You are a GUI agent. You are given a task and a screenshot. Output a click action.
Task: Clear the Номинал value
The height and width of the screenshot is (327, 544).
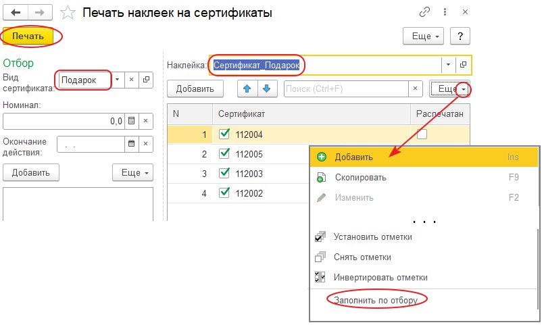click(146, 121)
